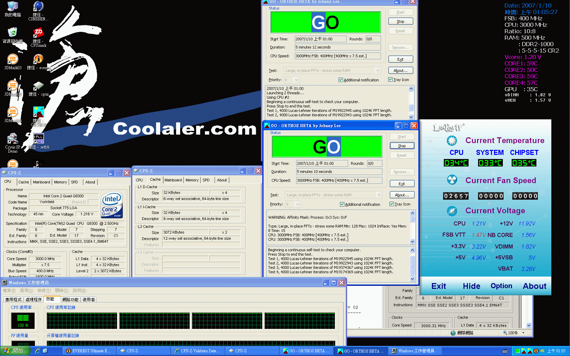Image resolution: width=570 pixels, height=356 pixels.
Task: Stop the test in the lower ORTHOS window
Action: [x=402, y=146]
